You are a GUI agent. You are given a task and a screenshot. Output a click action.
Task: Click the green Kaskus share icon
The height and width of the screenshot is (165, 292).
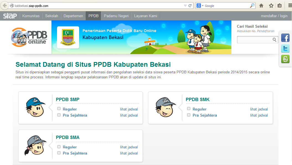pos(285,59)
